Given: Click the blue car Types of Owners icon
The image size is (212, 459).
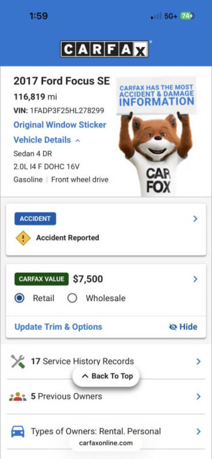Looking at the screenshot, I should [x=18, y=431].
